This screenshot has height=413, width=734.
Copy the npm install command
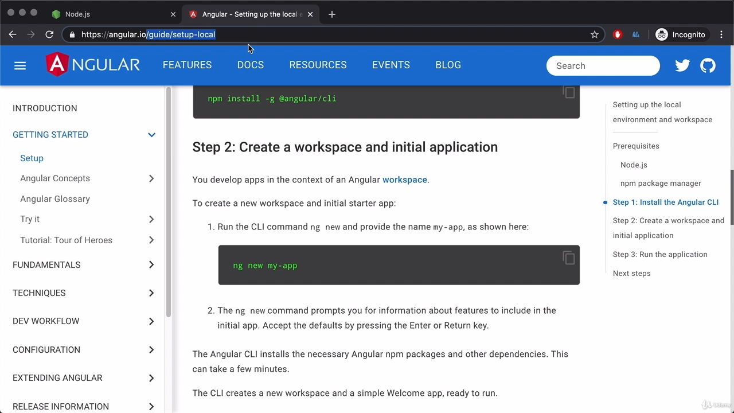tap(568, 92)
